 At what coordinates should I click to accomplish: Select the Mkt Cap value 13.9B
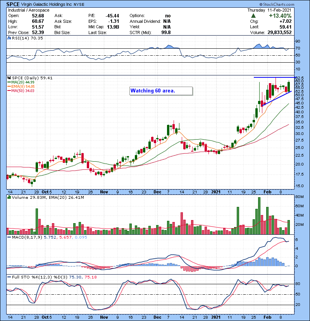tap(113, 27)
